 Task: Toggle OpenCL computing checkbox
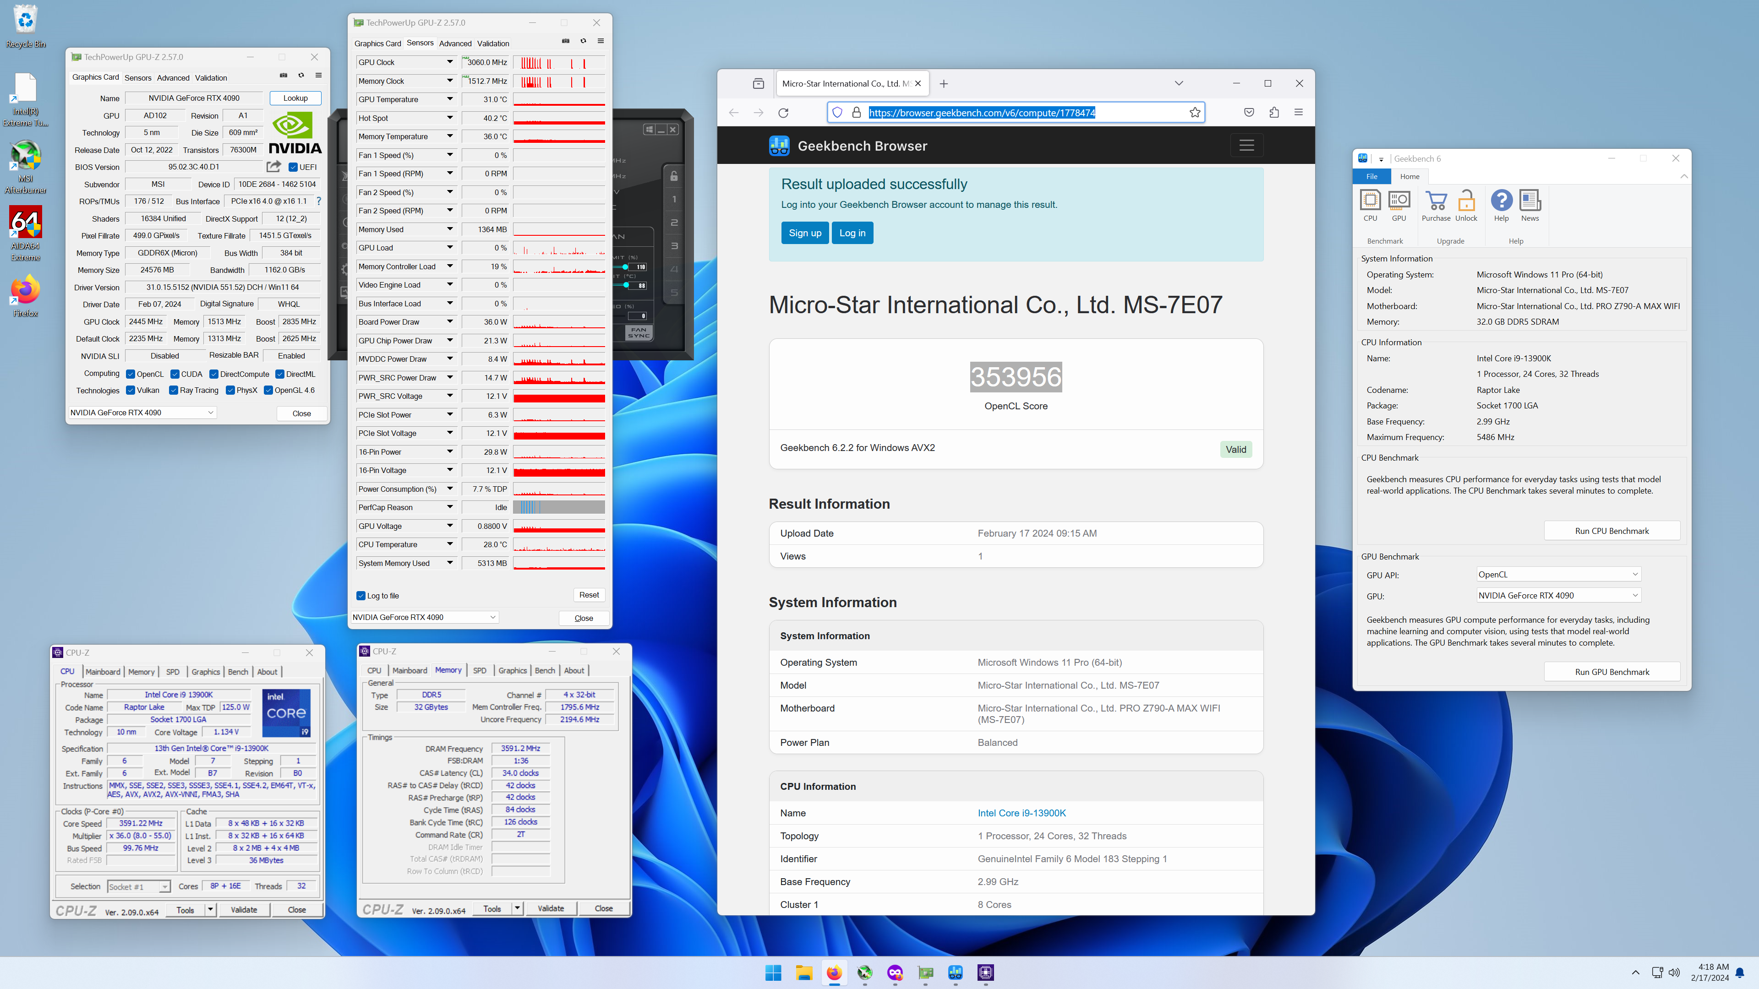(131, 374)
